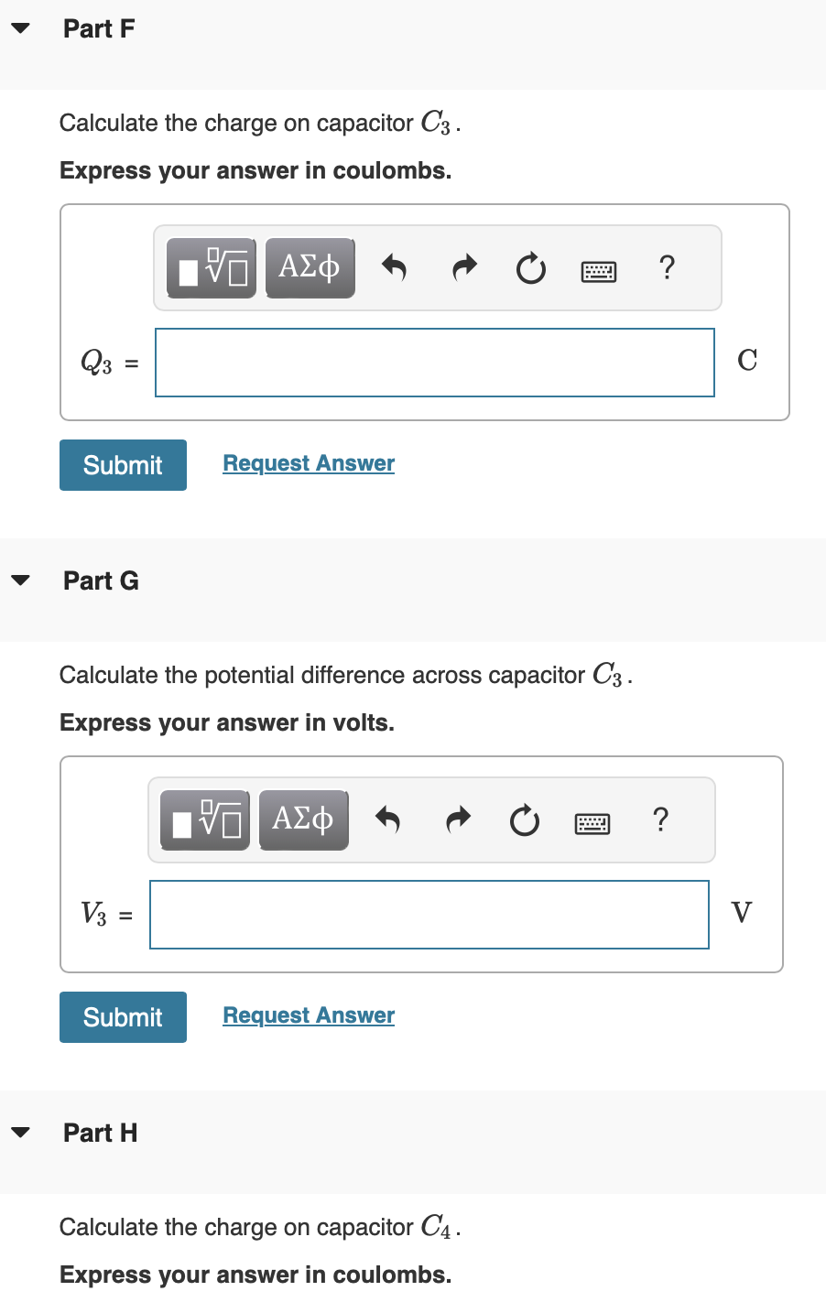Click the help question mark in Part F
This screenshot has height=1302, width=826.
[x=667, y=267]
